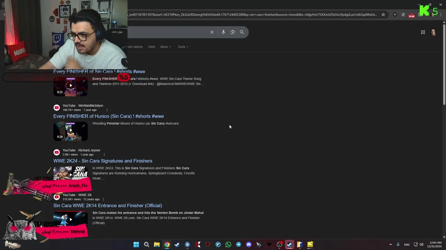Play WWE 2K14 entrance video thumbnail
The image size is (446, 250).
pyautogui.click(x=70, y=219)
